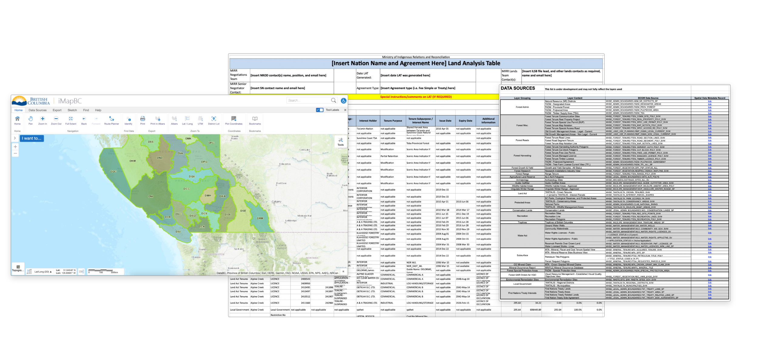
Task: Open the District Lot zoom tool
Action: pos(214,120)
